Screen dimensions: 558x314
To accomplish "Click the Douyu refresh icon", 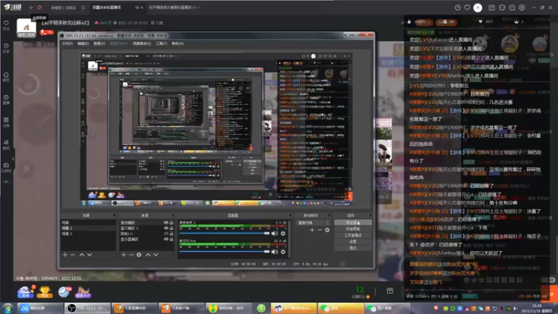I will 40,7.
